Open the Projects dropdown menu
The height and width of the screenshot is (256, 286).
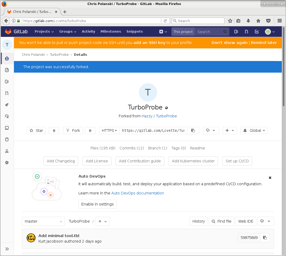coord(44,32)
